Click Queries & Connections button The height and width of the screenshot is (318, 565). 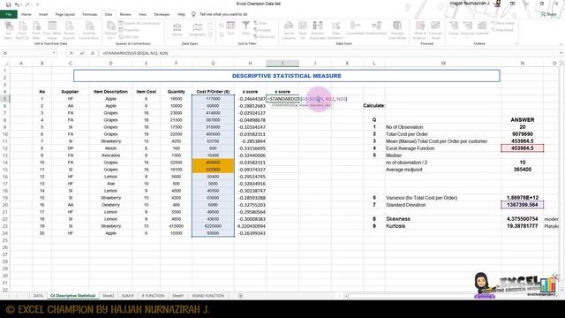139,23
